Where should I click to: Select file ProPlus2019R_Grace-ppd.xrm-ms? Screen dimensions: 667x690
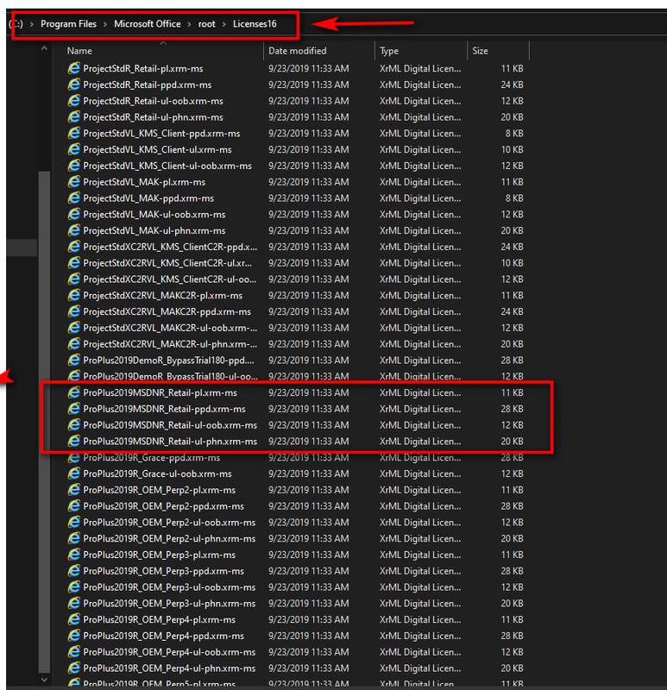(x=152, y=458)
